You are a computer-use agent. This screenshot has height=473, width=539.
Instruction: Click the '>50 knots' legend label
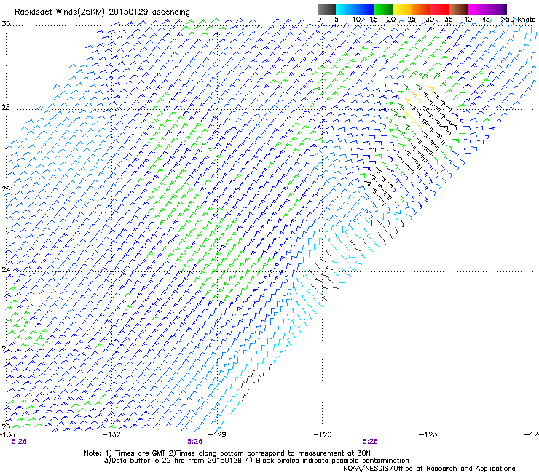(x=518, y=20)
